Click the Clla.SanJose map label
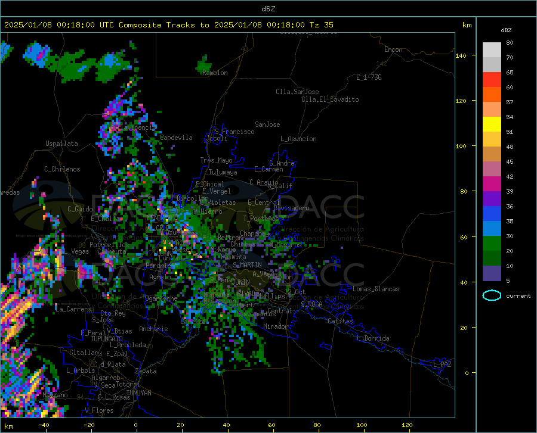Screen dimensions: 537x433 click(297, 92)
